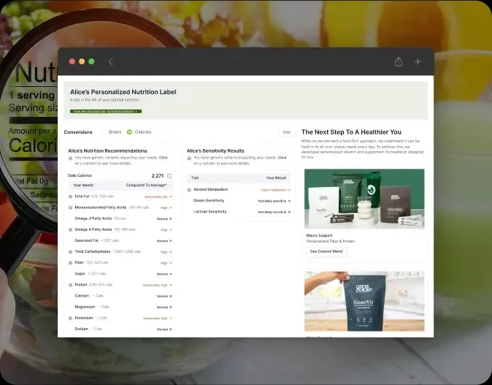Select the genetic variant icon beside Total Carbohydrates
The image size is (492, 385).
(x=70, y=252)
